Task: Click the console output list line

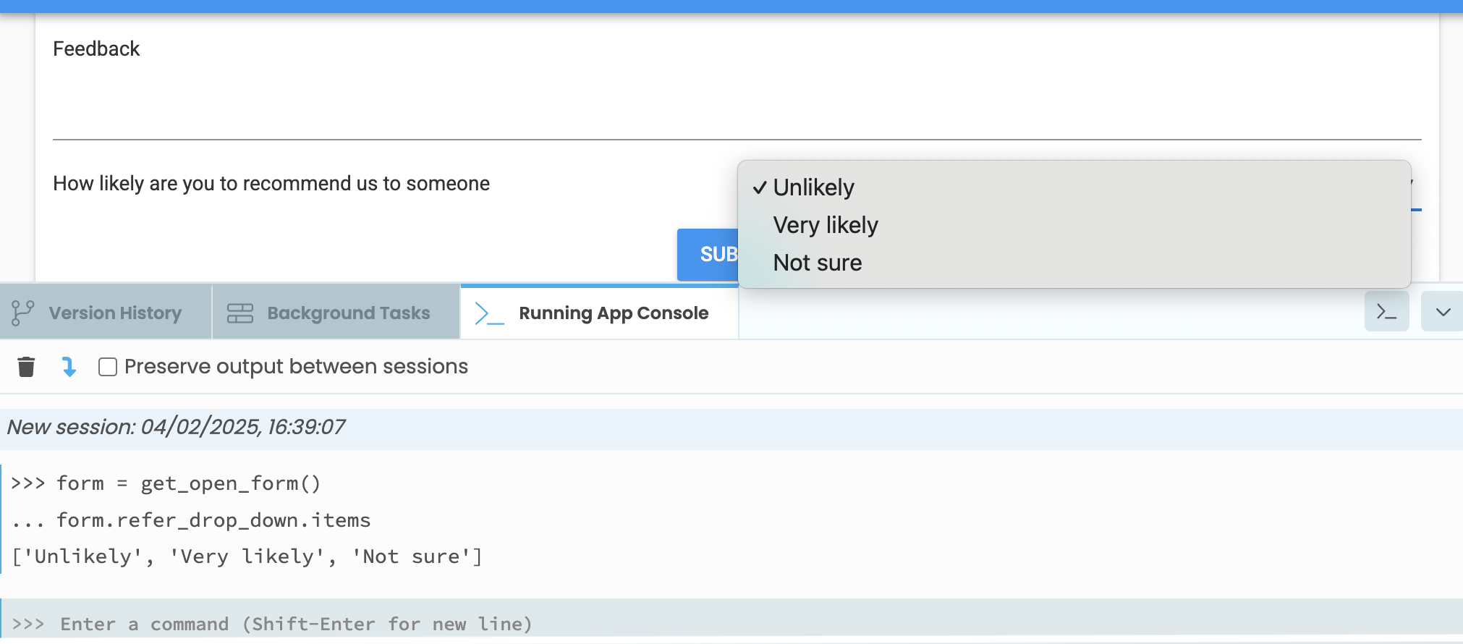Action: (247, 556)
